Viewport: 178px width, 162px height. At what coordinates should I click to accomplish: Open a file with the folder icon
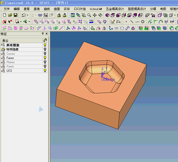point(10,15)
